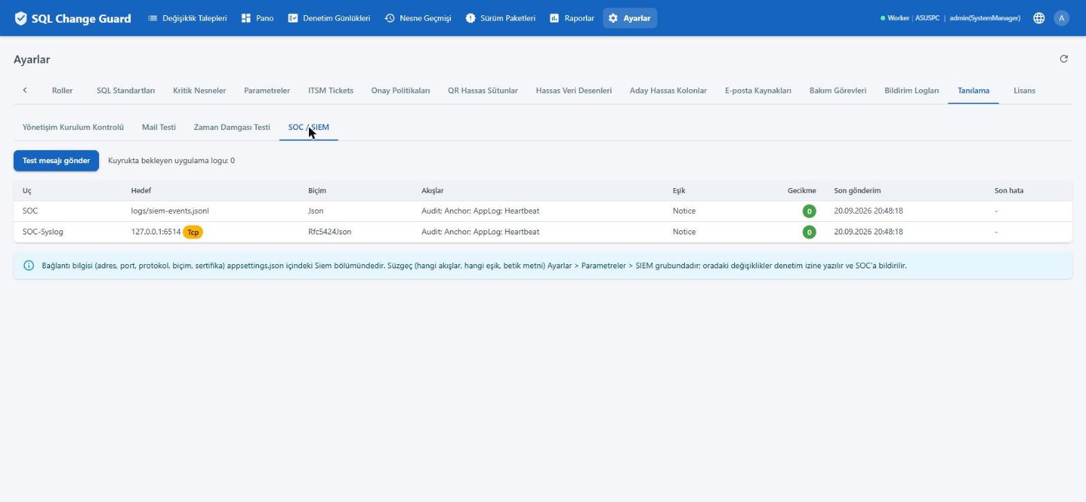Select the SOC / SIEM subtab
The image size is (1086, 502).
[x=308, y=127]
